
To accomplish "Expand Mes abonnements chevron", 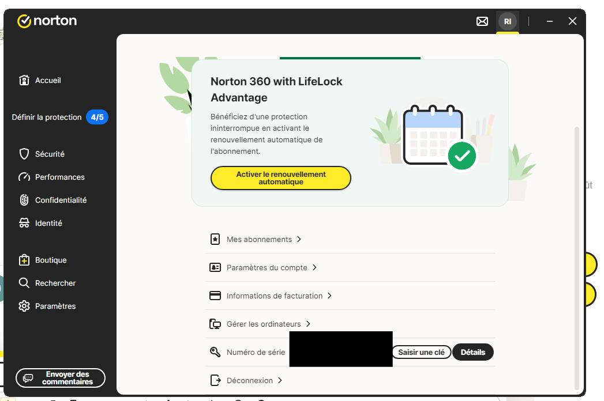I will click(x=299, y=239).
